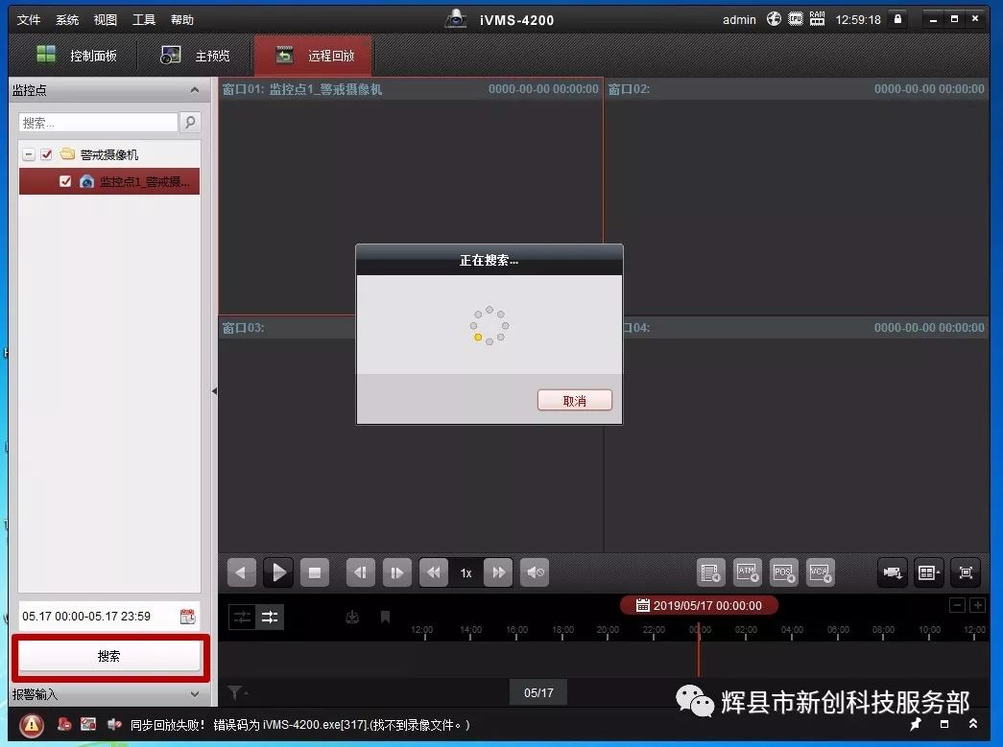Maximize the alarm status panel icon

coord(944,724)
